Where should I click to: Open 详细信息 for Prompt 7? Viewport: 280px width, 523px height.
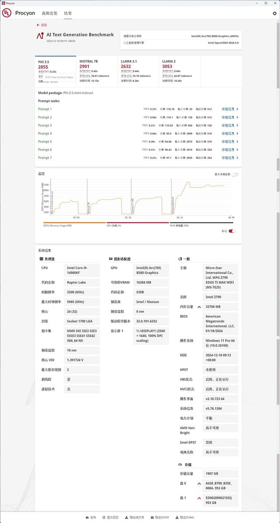tap(230, 158)
